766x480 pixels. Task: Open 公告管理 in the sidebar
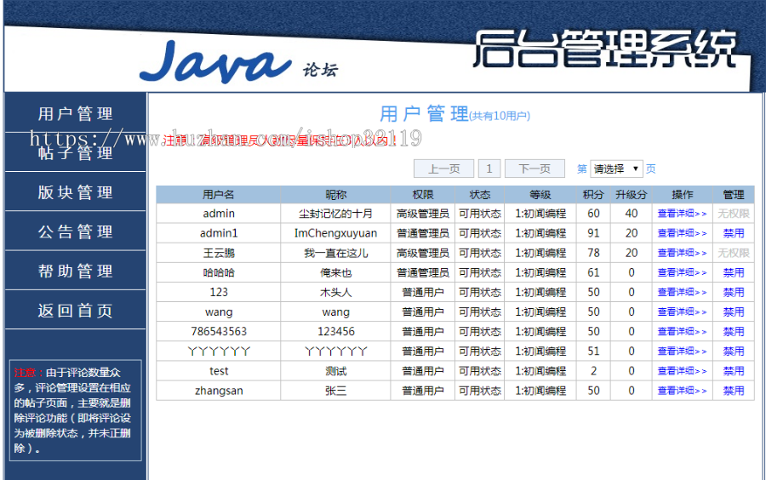pos(75,231)
